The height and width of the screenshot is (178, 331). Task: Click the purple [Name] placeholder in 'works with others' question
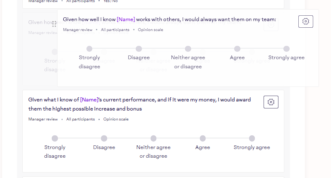126,19
